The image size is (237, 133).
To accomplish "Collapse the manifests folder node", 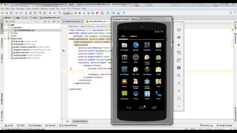I will [x=9, y=28].
